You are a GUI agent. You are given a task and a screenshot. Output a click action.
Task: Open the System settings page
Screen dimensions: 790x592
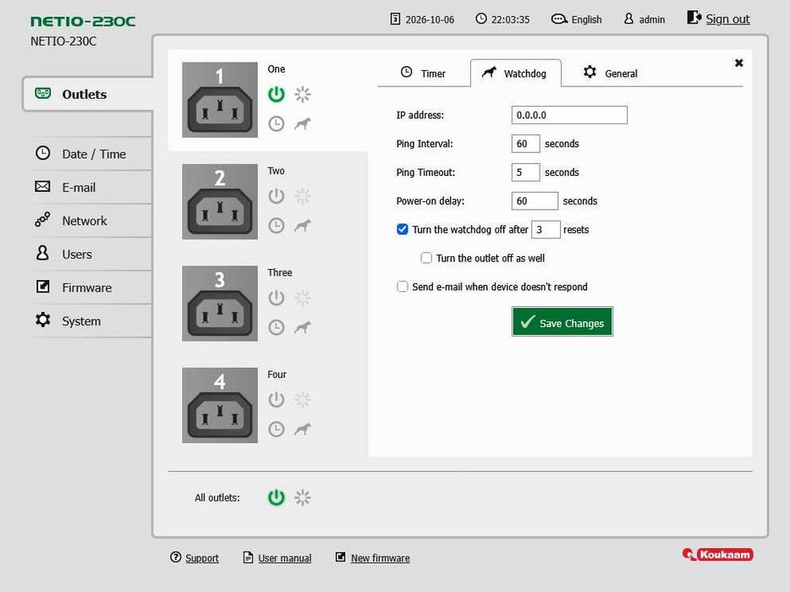(91, 321)
